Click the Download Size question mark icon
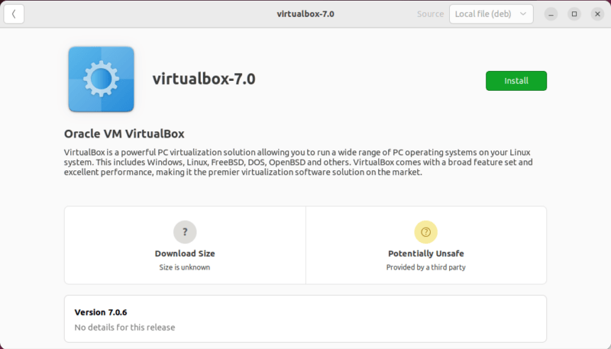611x349 pixels. click(185, 231)
